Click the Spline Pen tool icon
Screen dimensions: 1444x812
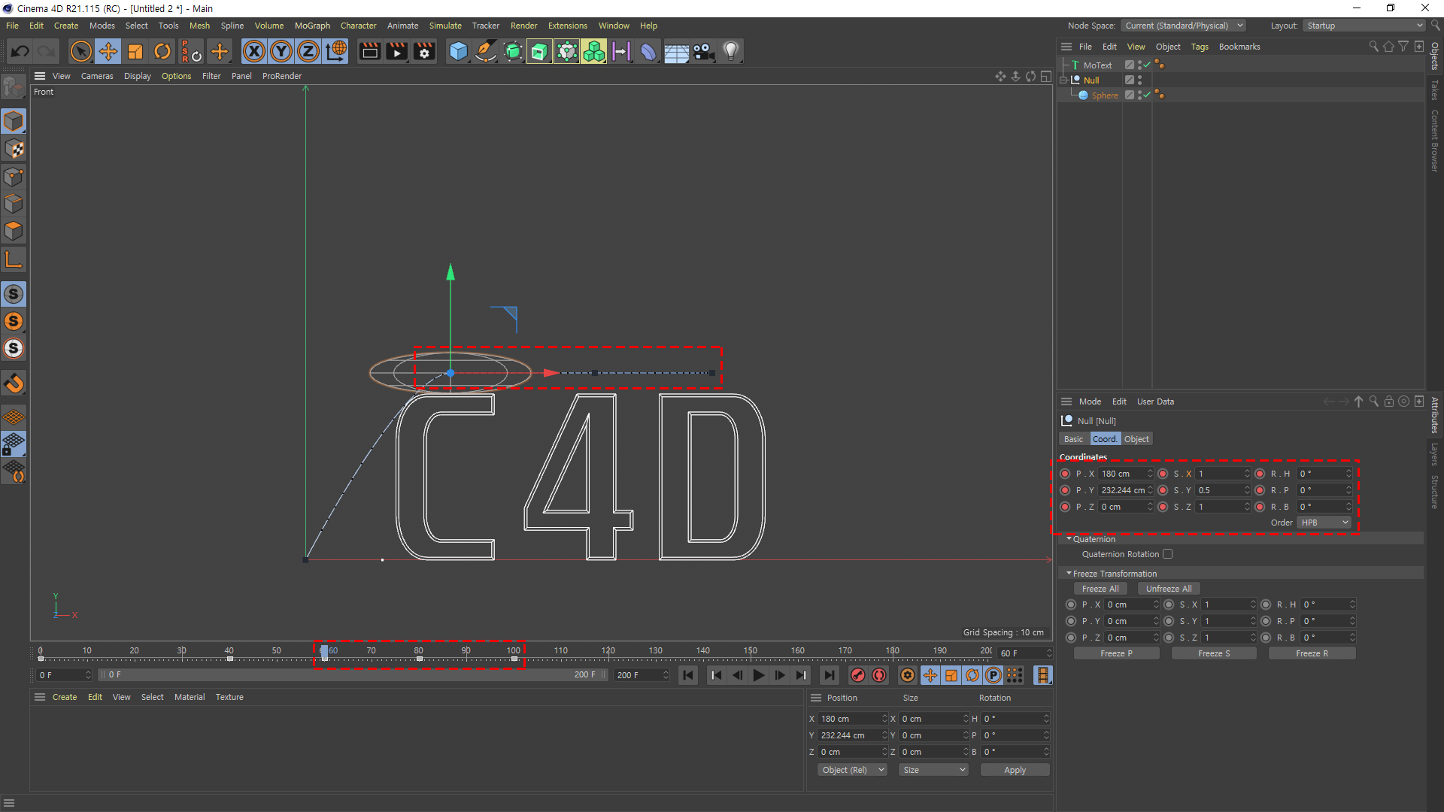[x=486, y=51]
